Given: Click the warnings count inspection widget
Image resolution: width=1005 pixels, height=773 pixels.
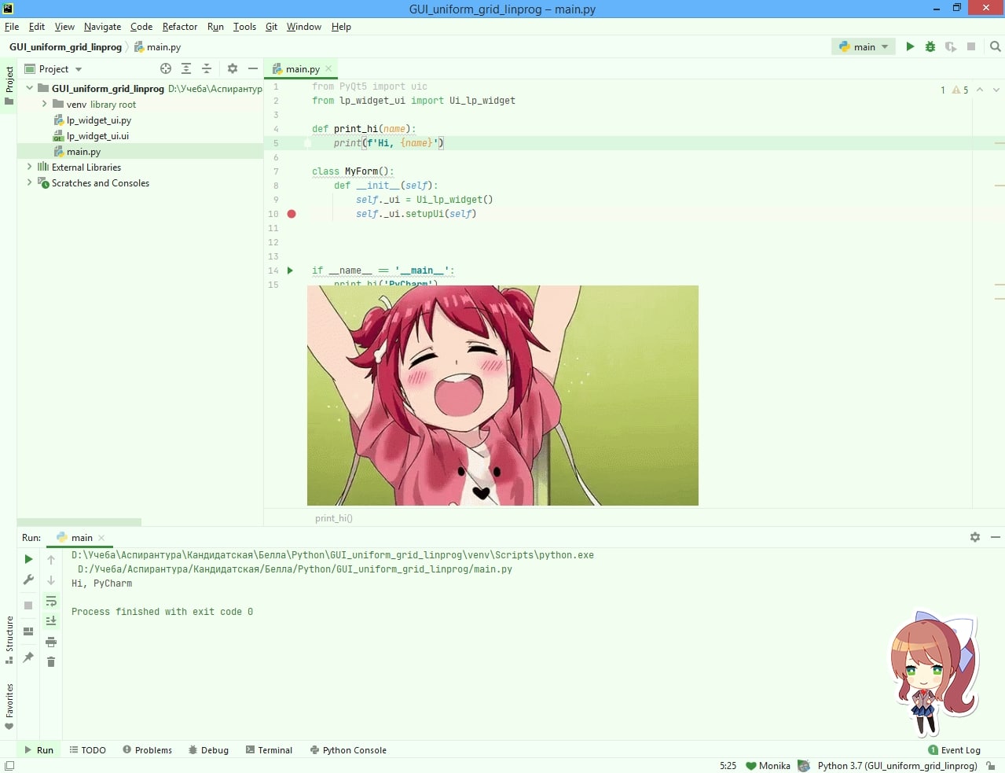Looking at the screenshot, I should (955, 90).
